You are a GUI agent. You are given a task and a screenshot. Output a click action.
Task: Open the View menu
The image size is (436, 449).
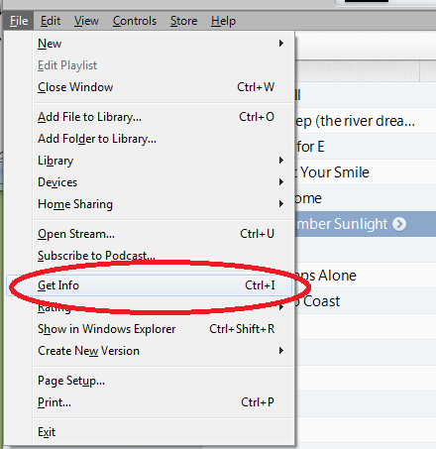(x=86, y=21)
